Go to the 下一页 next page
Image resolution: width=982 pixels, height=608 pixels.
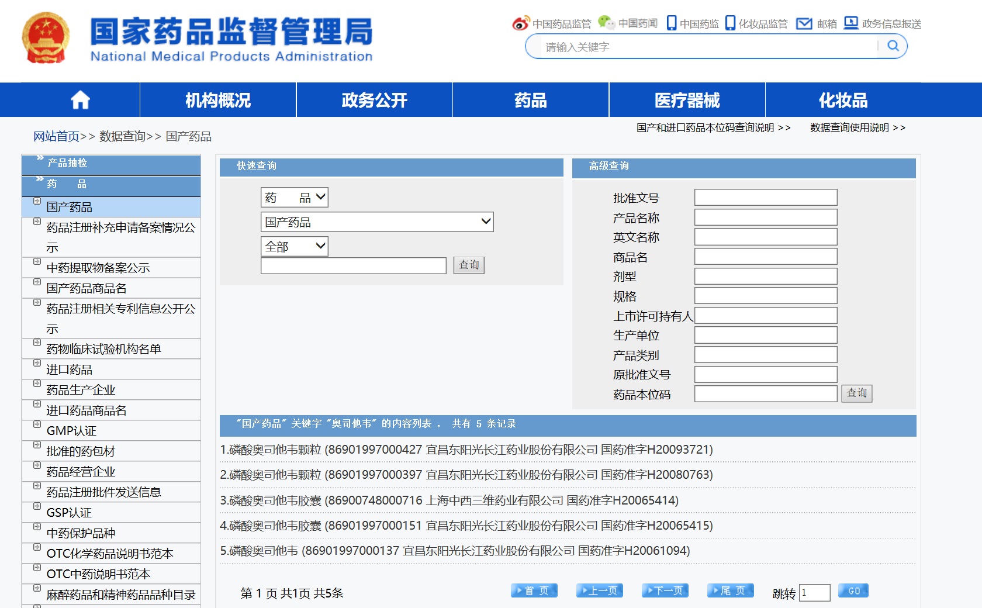click(x=665, y=591)
